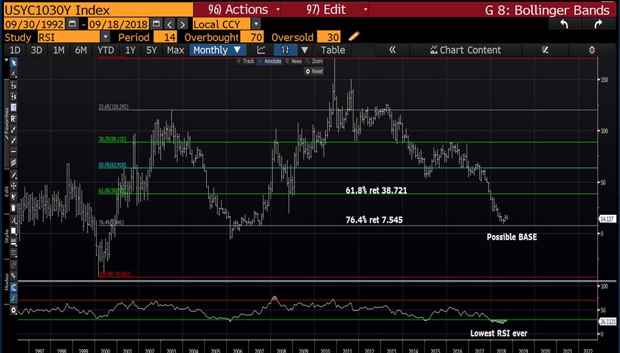620x353 pixels.
Task: Click the orange pencil edit study icon
Action: [x=354, y=36]
